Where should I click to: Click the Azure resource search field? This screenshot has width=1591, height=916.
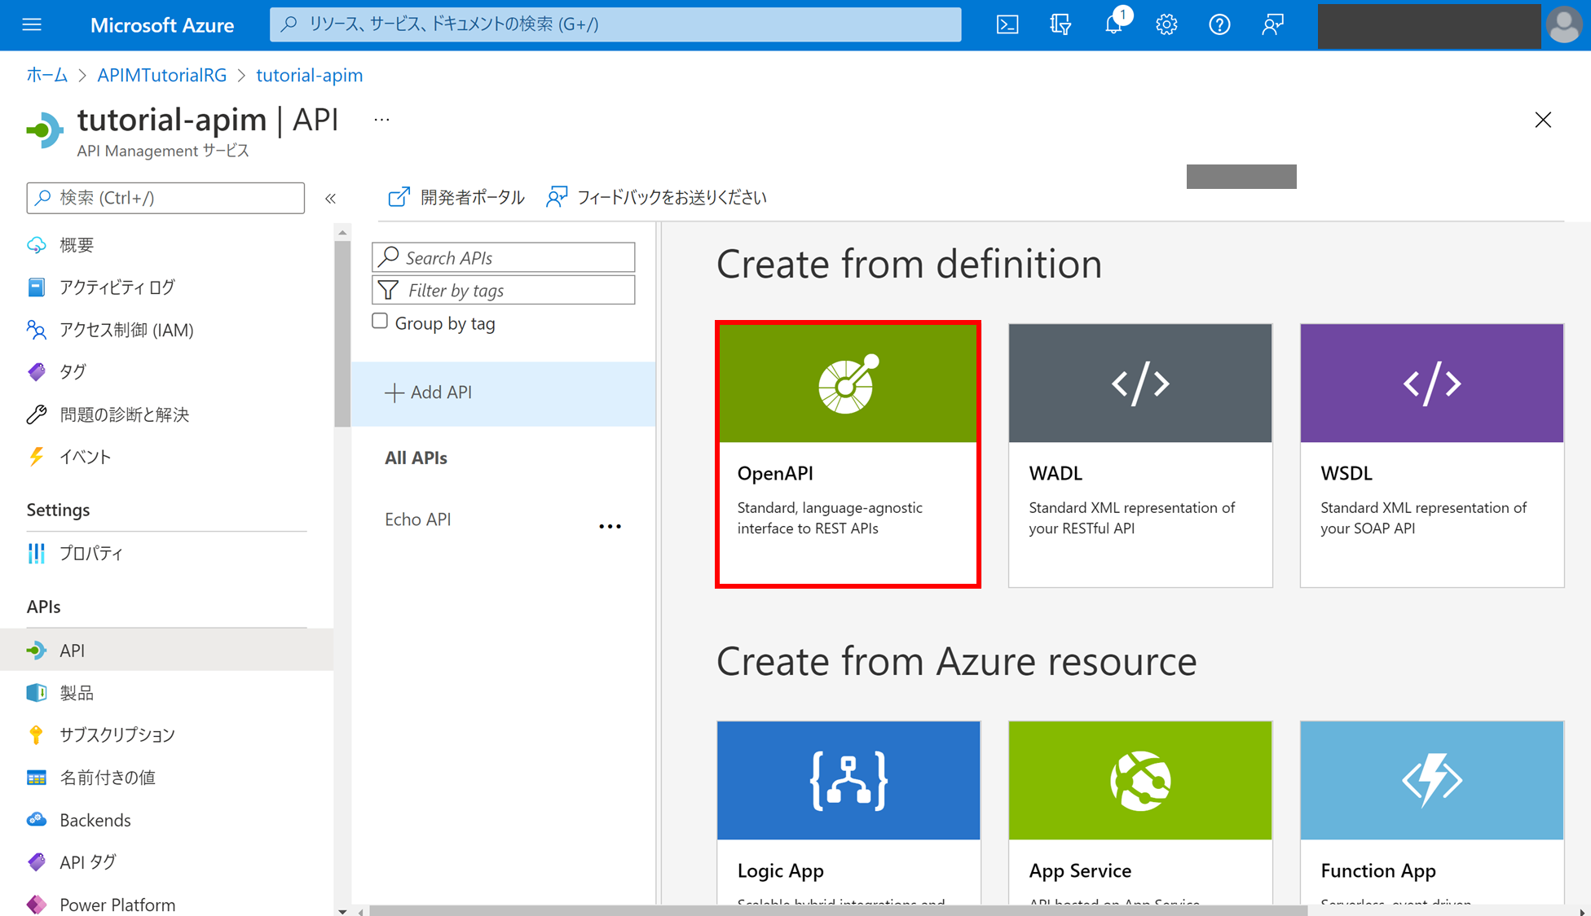click(615, 24)
